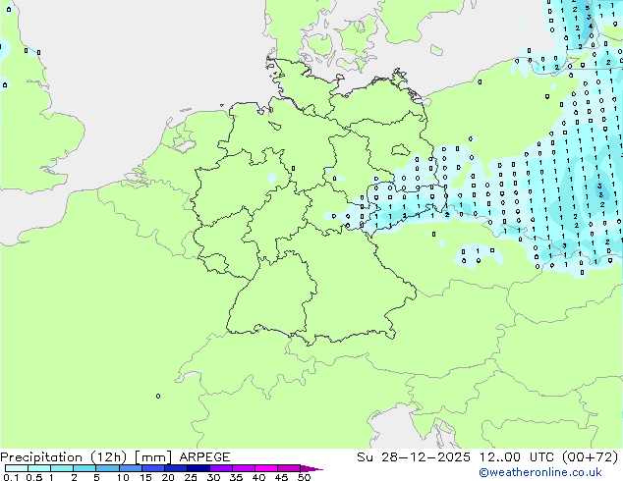Click the 0.1–0.5 mm legend color box
The image size is (623, 481).
[x=17, y=468]
